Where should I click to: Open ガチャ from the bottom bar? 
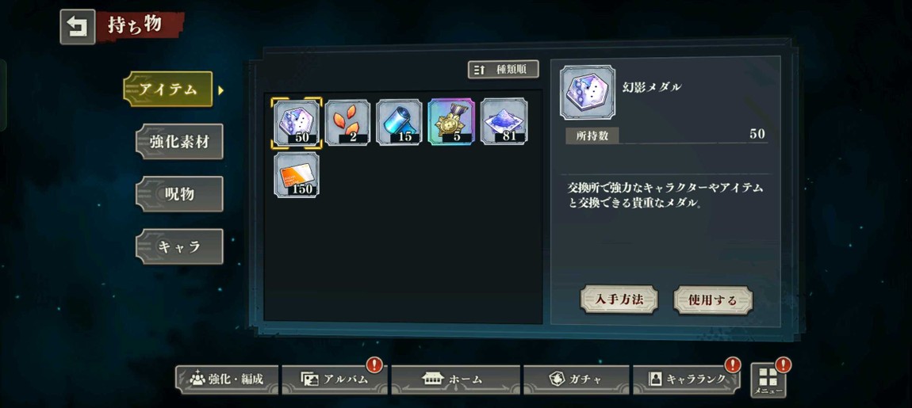(577, 379)
